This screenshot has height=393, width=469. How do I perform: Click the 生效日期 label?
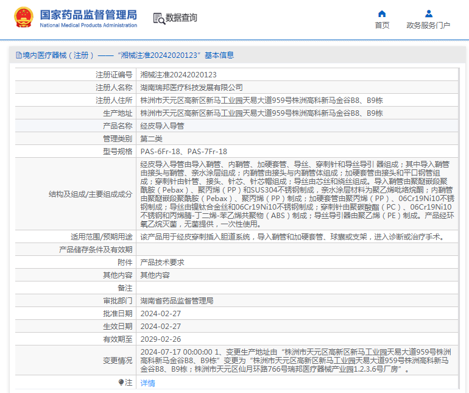pos(118,326)
